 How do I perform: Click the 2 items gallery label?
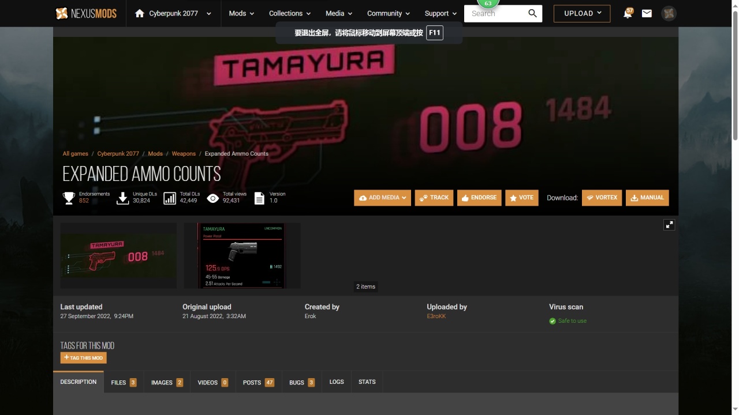(365, 286)
